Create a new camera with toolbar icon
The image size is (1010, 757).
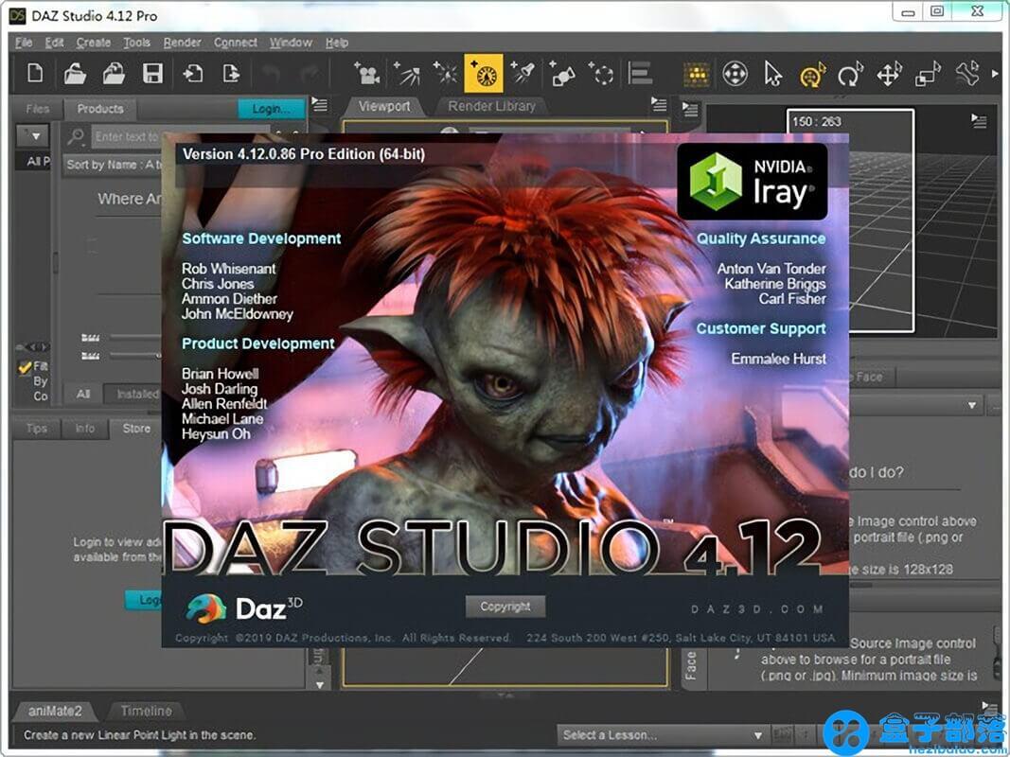(366, 74)
